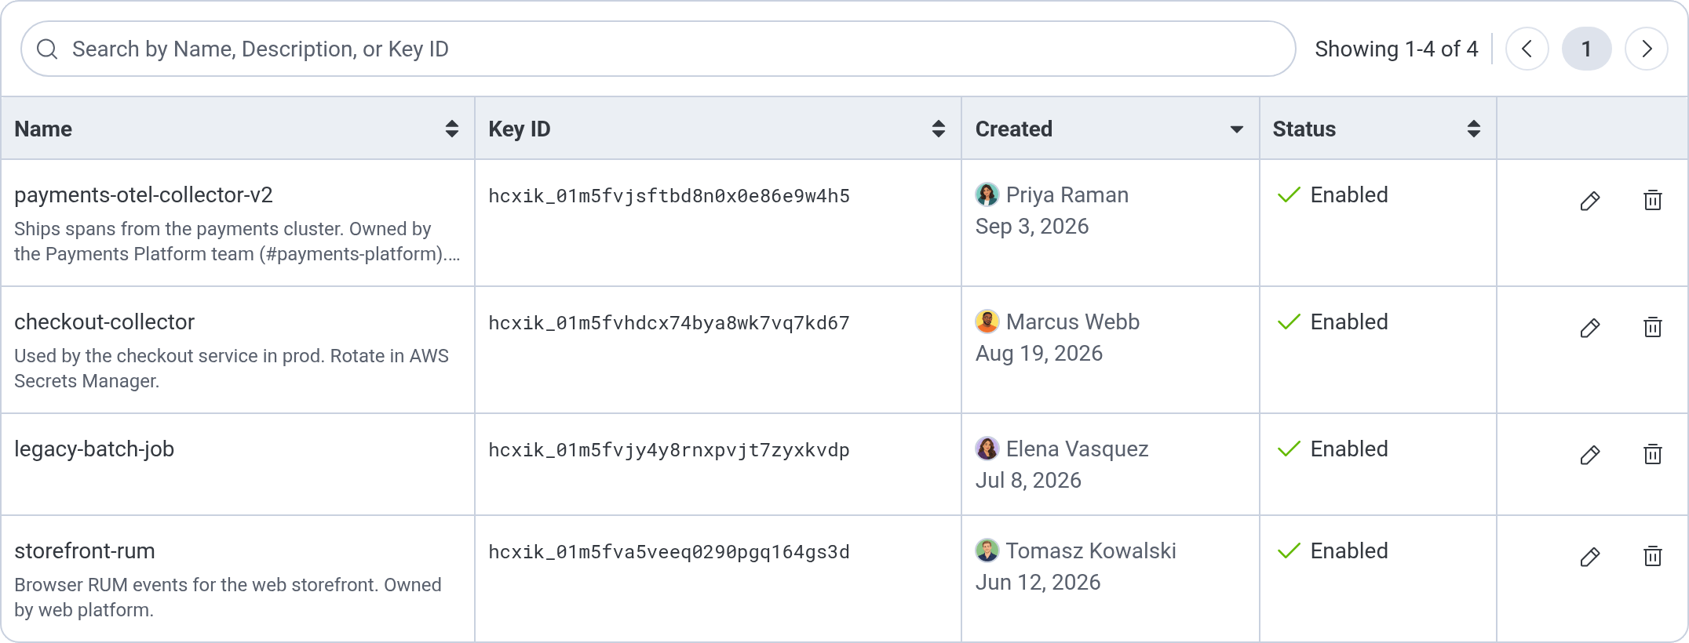Click Priya Raman's avatar
The height and width of the screenshot is (643, 1689).
(987, 194)
